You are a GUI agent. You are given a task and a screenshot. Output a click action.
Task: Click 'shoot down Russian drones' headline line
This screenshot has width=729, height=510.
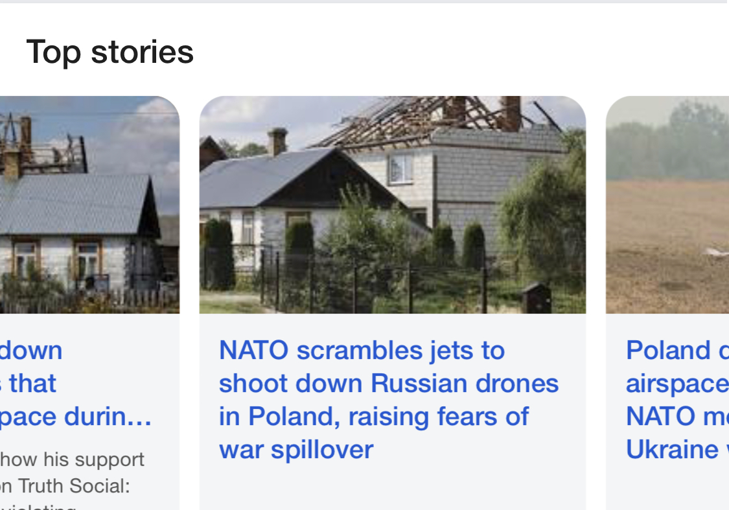pos(389,383)
